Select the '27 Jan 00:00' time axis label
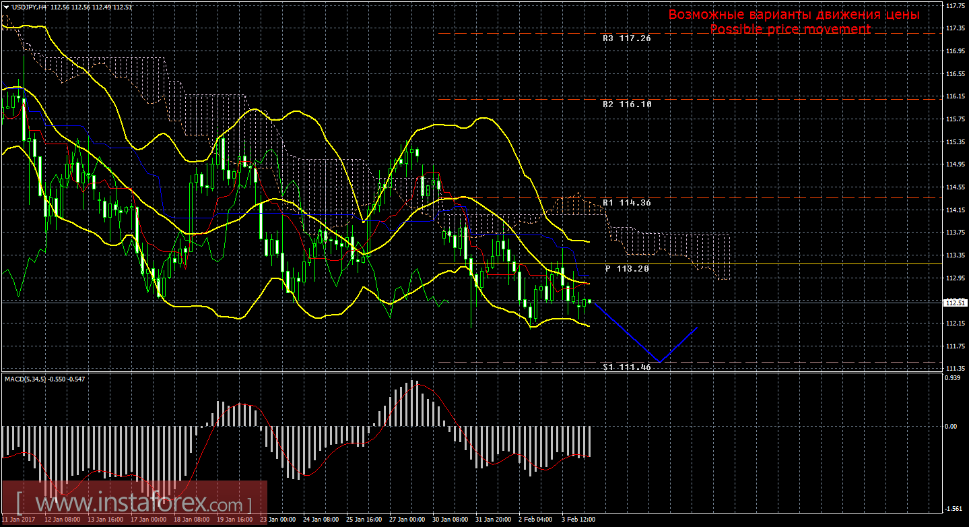This screenshot has height=527, width=969. click(x=408, y=520)
